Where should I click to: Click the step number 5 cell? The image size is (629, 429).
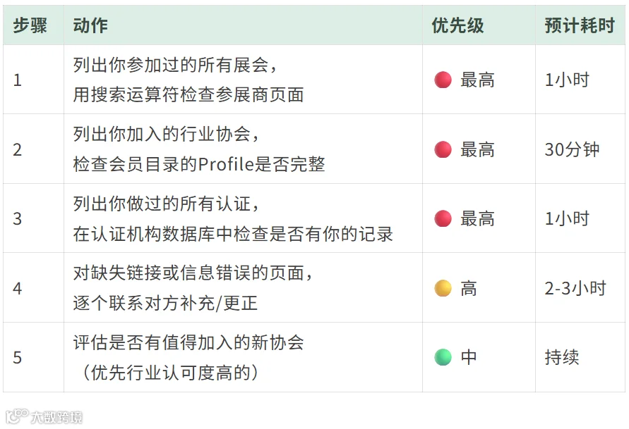pos(33,357)
